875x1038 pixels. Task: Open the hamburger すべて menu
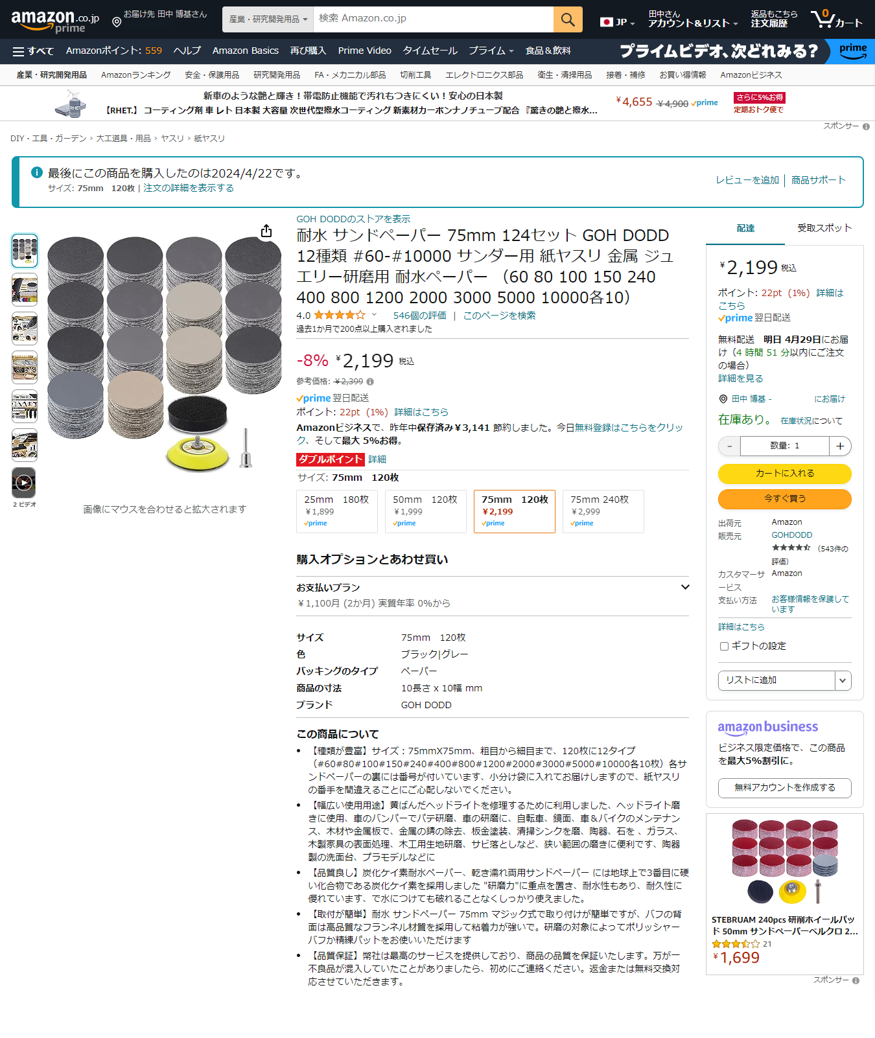[x=33, y=51]
